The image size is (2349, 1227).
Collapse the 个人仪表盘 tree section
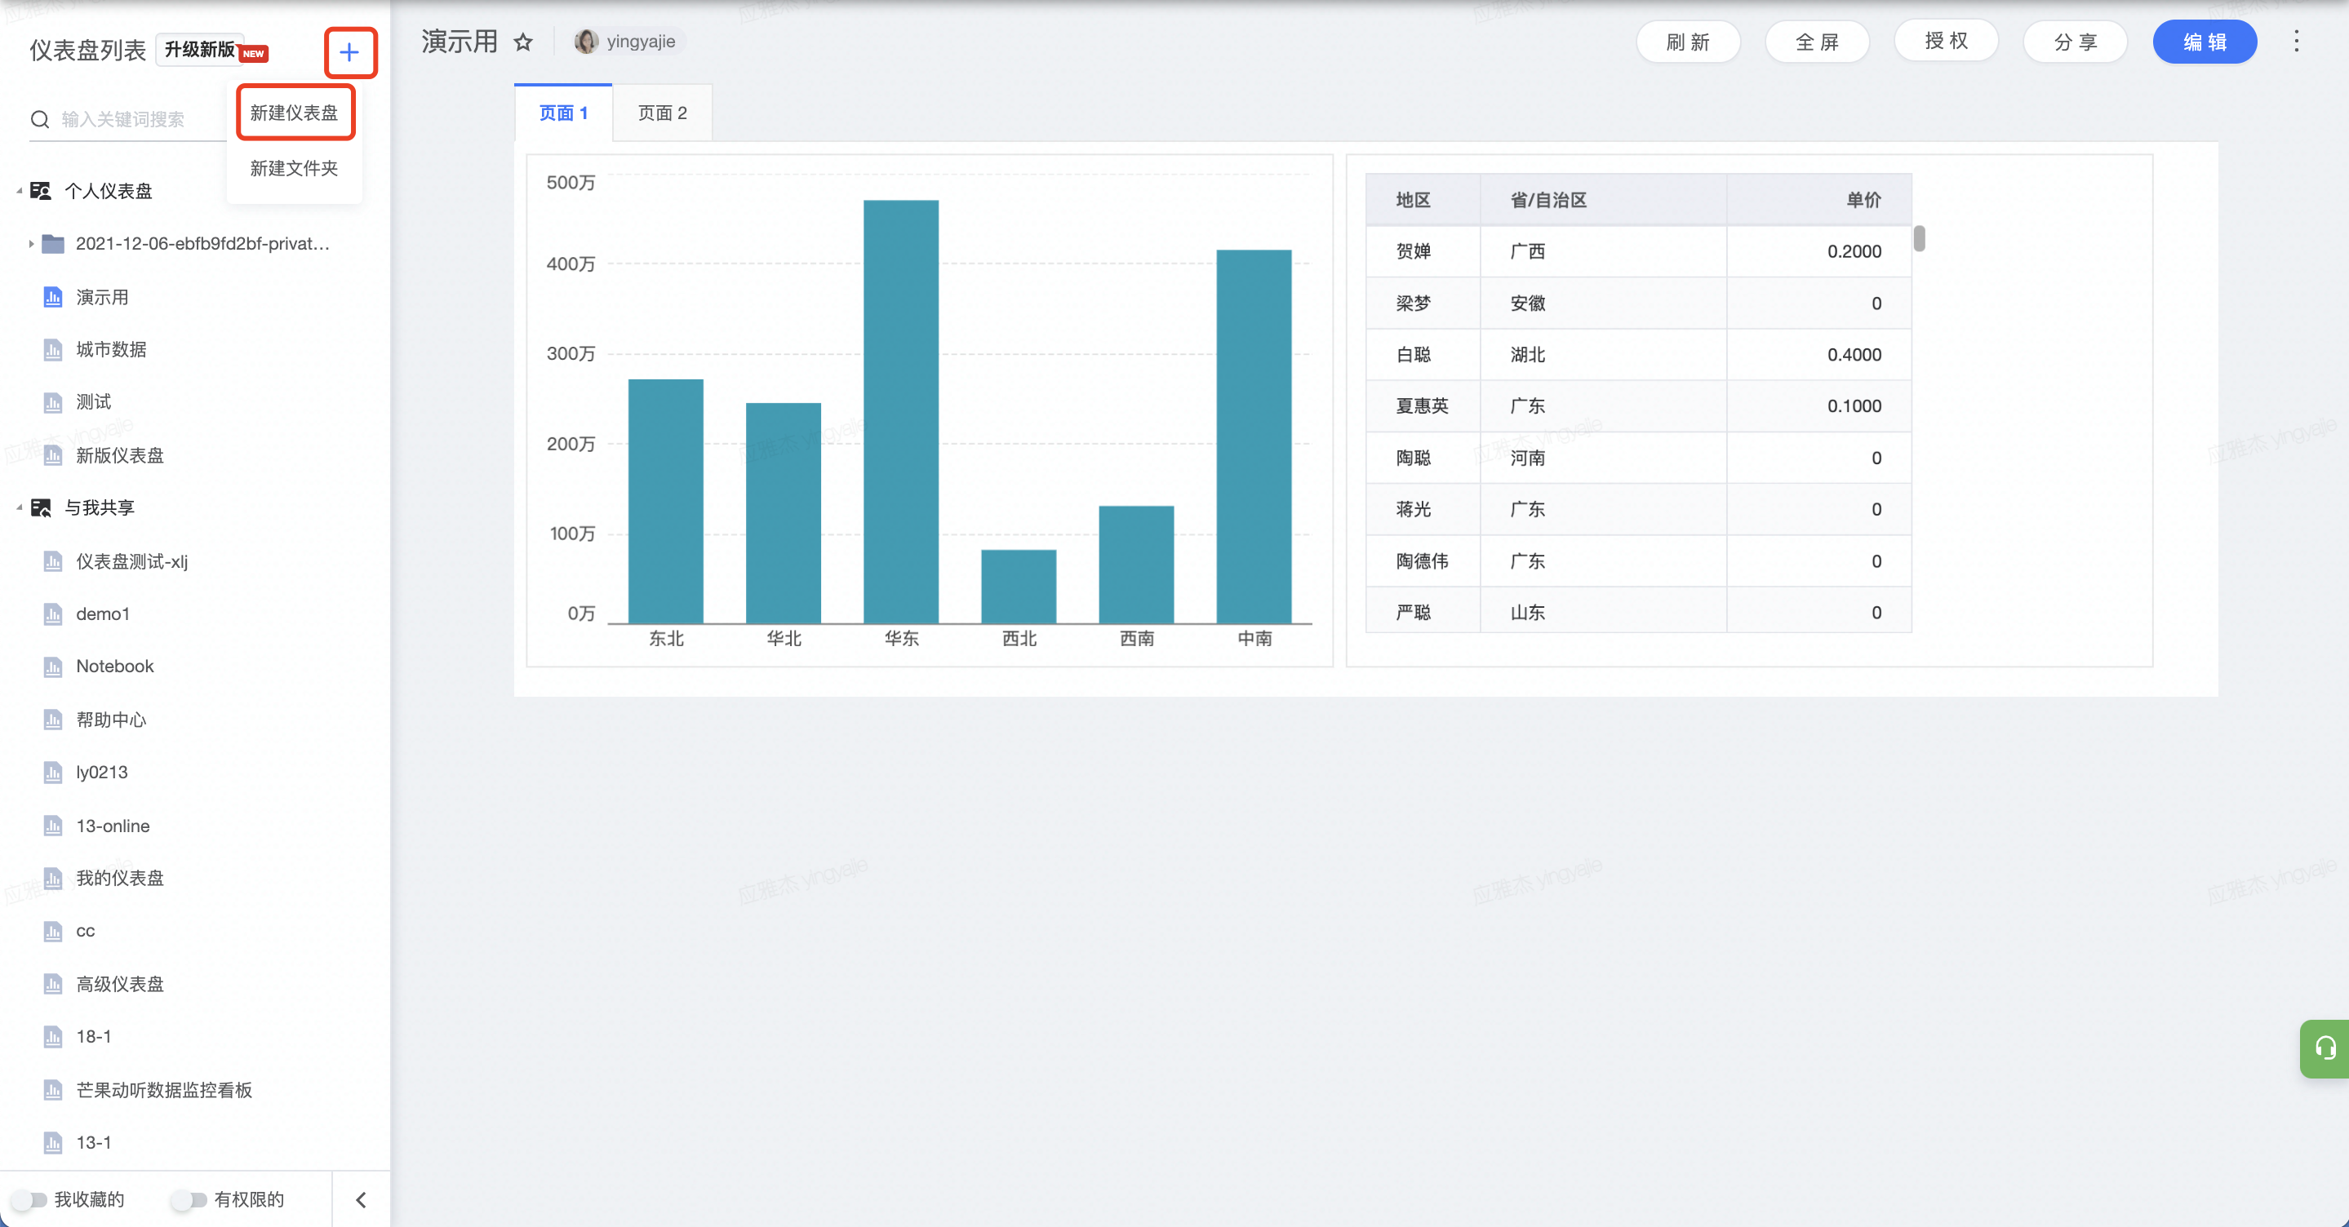[x=19, y=191]
